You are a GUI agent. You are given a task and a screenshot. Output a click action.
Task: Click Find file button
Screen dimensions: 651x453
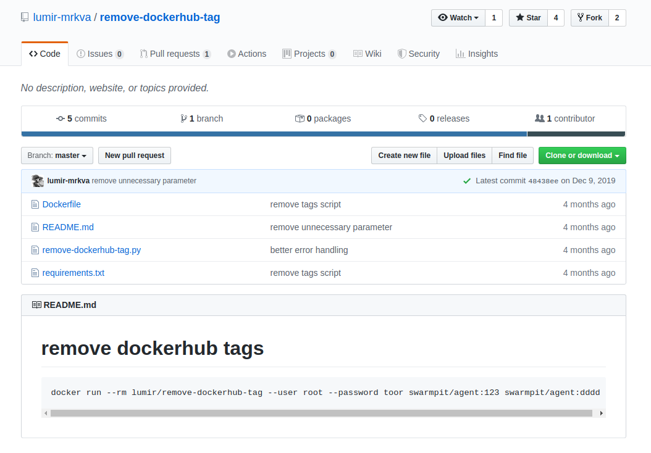tap(513, 156)
